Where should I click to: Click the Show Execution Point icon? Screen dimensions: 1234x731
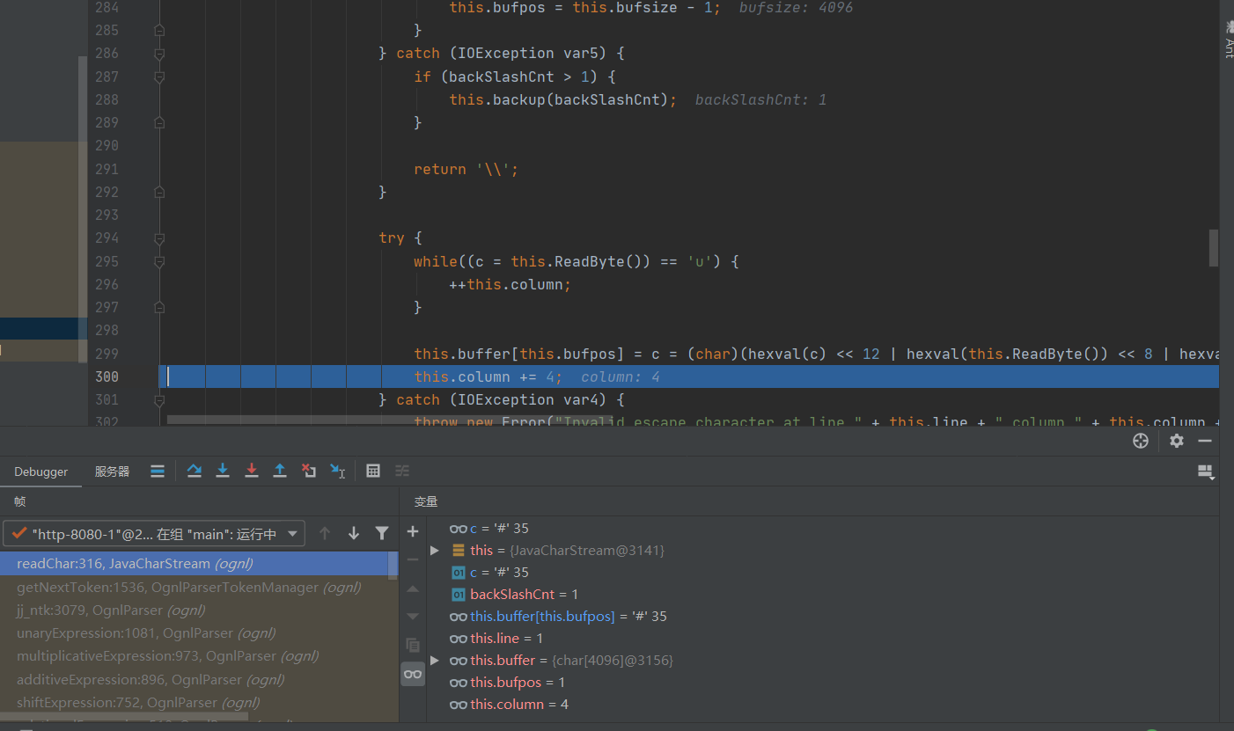pos(158,471)
